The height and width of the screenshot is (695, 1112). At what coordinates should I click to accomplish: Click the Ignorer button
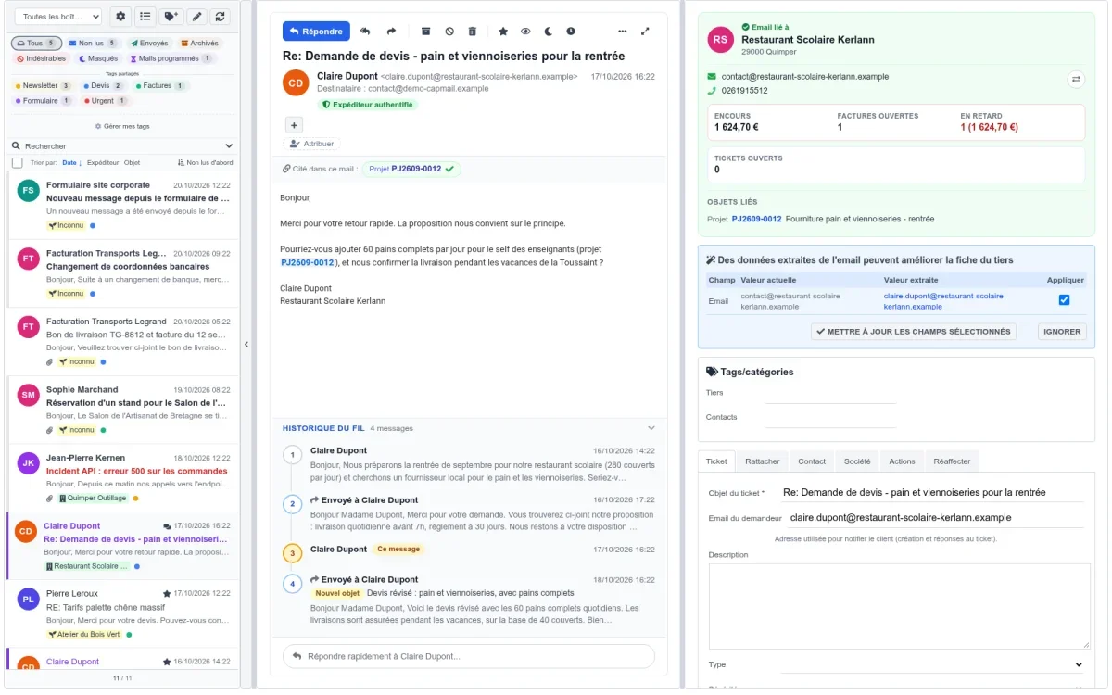point(1061,332)
